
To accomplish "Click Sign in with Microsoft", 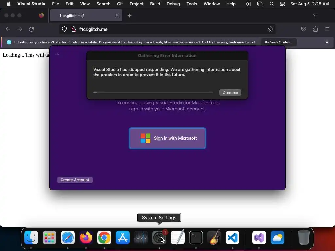I will (x=167, y=138).
